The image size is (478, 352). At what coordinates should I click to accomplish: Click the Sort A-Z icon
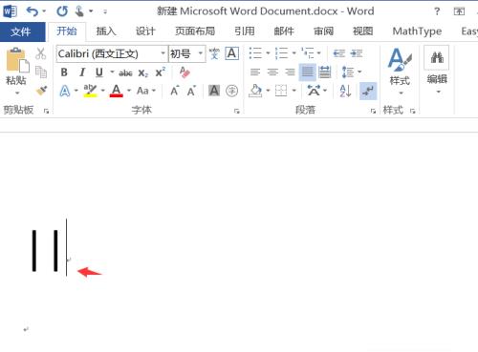(345, 91)
